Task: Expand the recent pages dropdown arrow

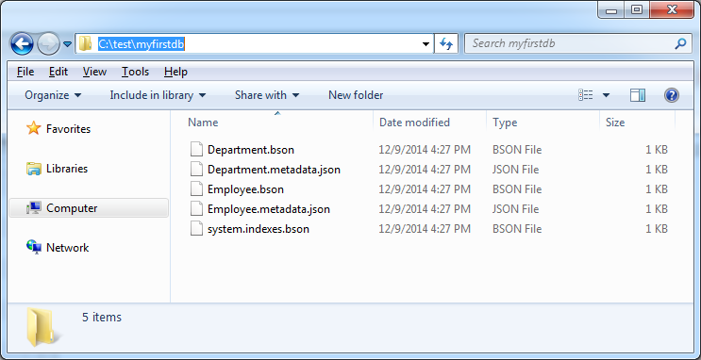Action: 67,44
